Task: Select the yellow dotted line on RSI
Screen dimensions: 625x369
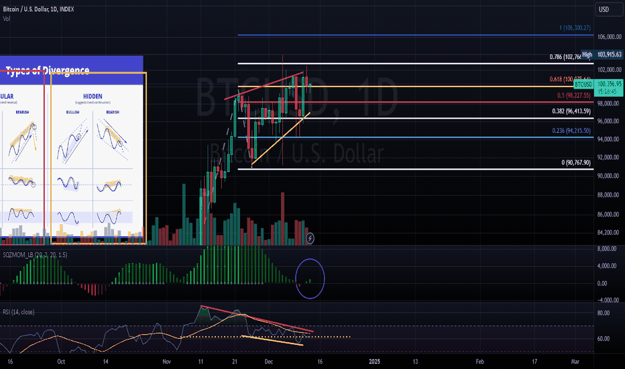Action: click(x=265, y=337)
